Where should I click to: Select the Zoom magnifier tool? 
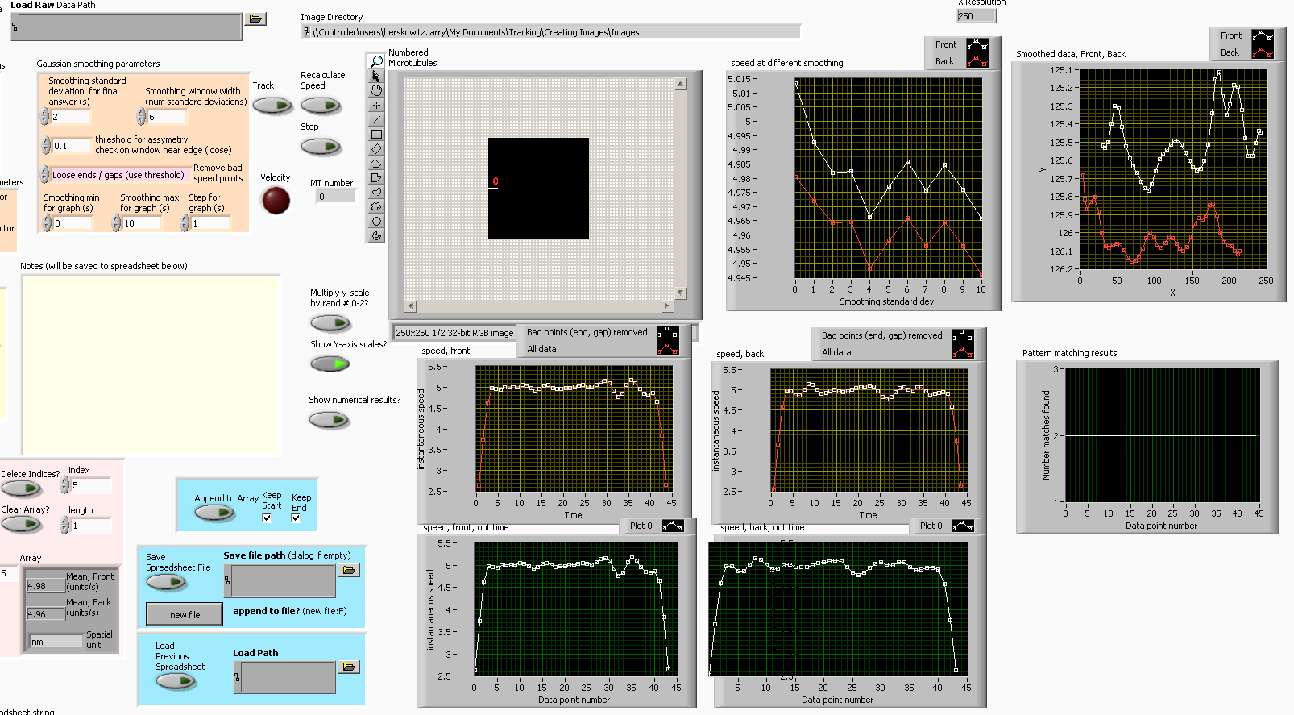tap(376, 61)
